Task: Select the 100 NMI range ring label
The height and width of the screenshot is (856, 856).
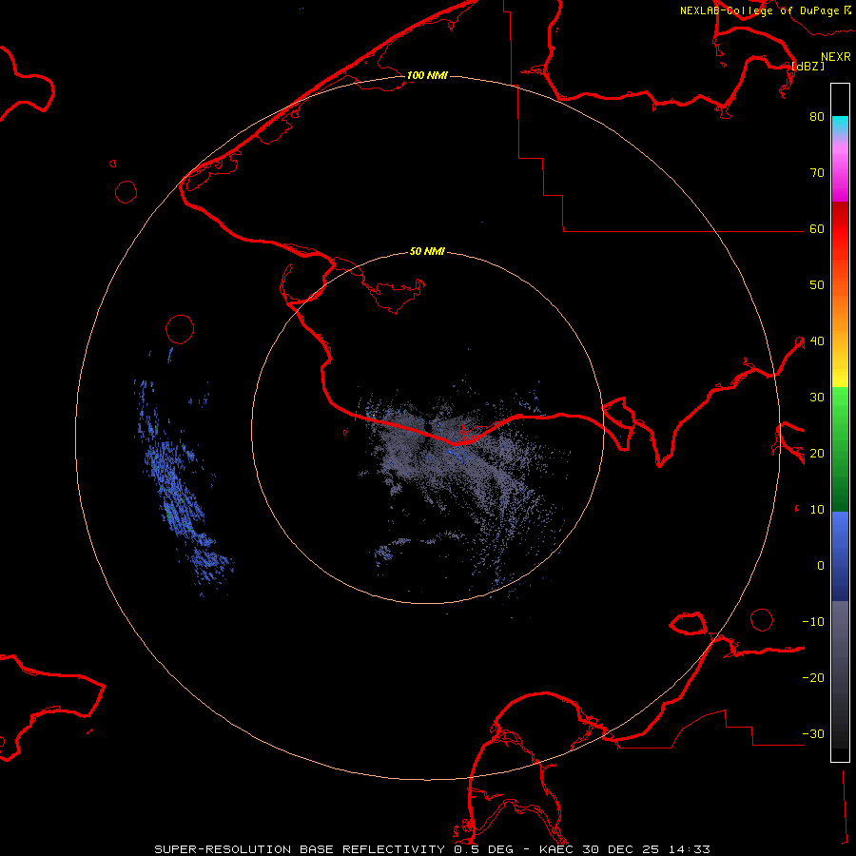Action: (x=427, y=75)
